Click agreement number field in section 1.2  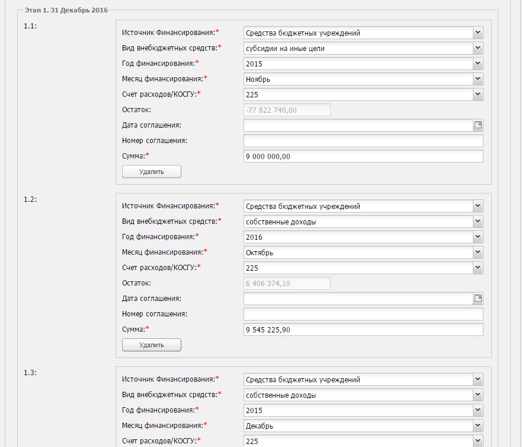pos(363,314)
